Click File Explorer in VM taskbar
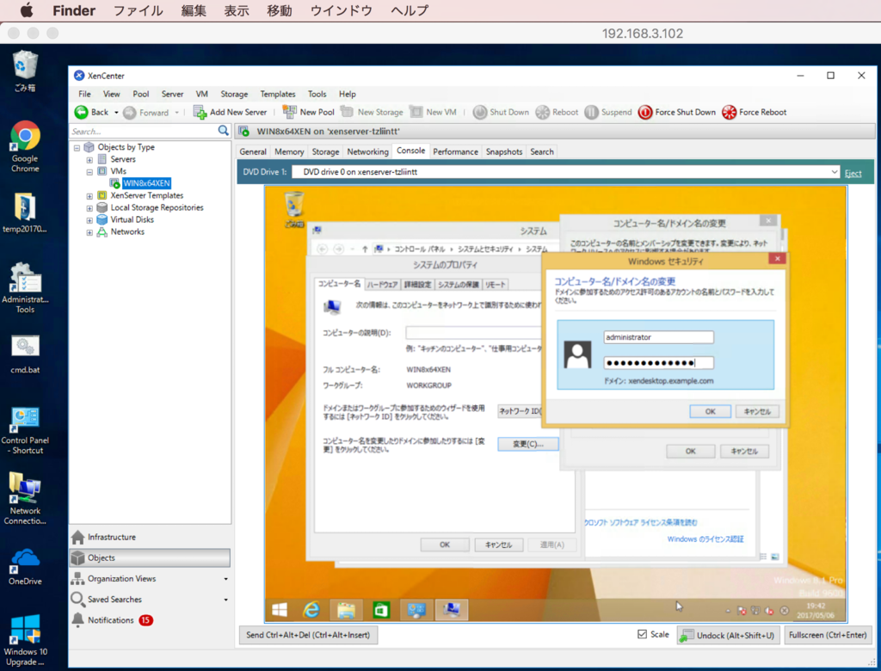Image resolution: width=881 pixels, height=671 pixels. pyautogui.click(x=346, y=610)
